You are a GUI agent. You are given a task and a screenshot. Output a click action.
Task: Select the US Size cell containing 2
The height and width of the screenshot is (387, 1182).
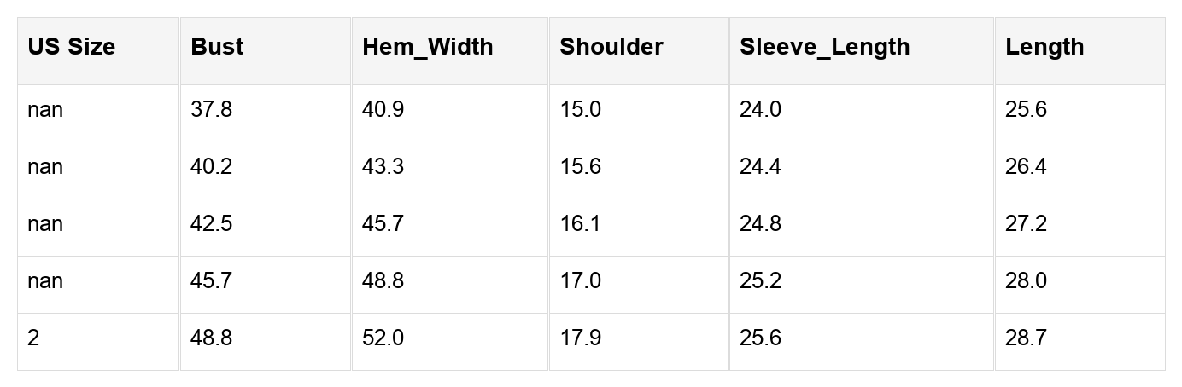[33, 338]
